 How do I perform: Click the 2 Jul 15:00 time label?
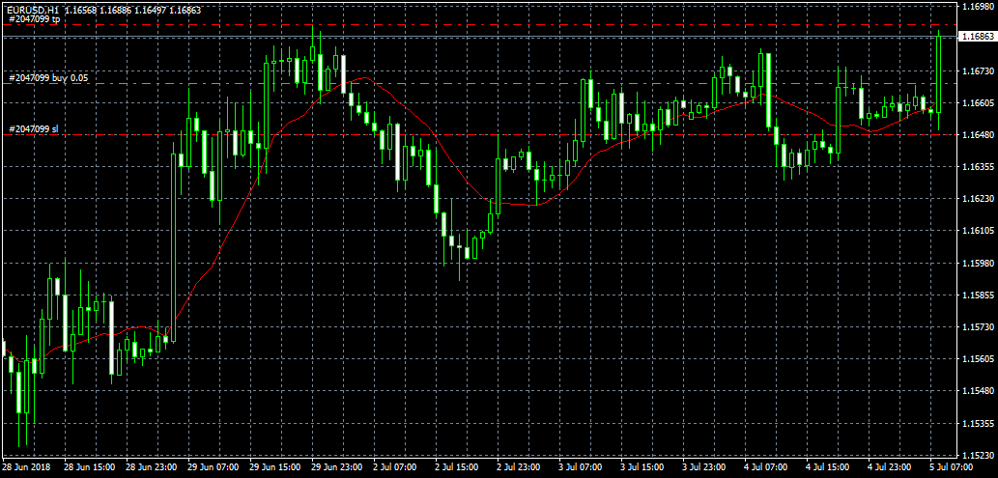[459, 466]
